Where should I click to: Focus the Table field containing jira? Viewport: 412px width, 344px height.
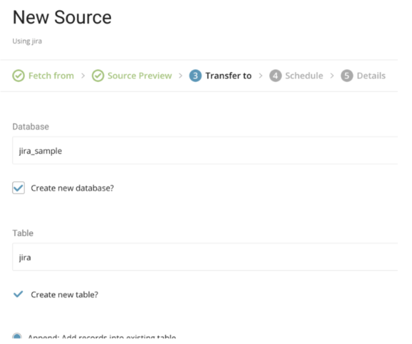click(x=205, y=257)
